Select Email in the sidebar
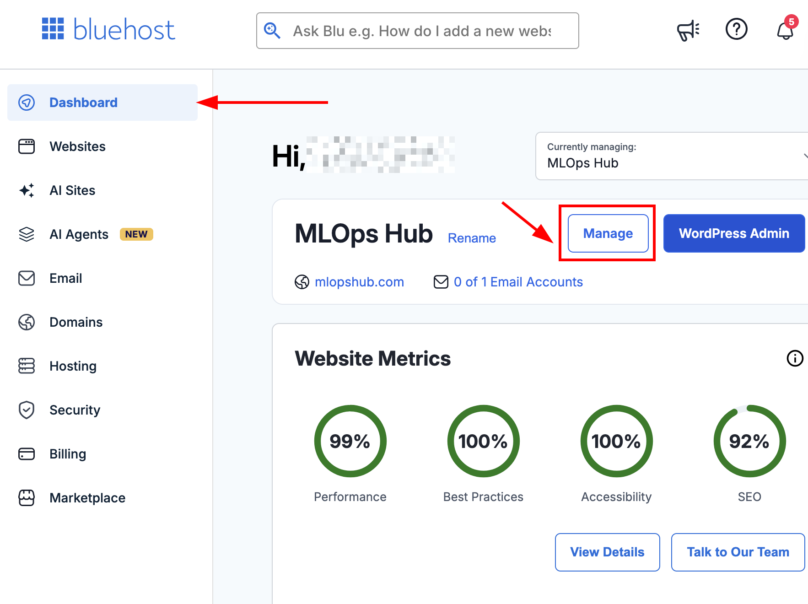The width and height of the screenshot is (808, 604). pyautogui.click(x=102, y=278)
